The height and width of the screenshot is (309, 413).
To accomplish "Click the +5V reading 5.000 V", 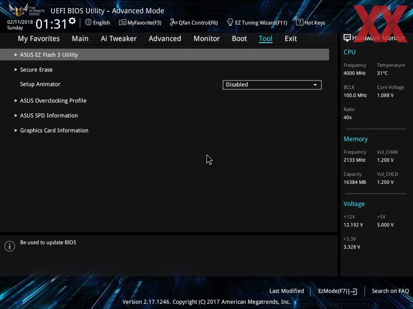I will click(x=385, y=225).
